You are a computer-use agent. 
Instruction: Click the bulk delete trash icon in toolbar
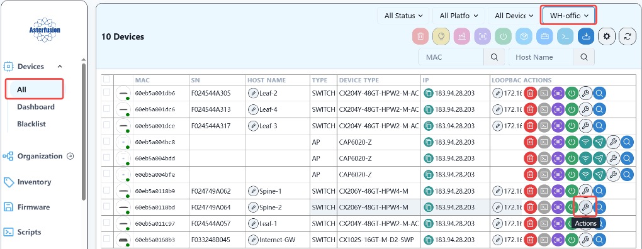tap(420, 36)
